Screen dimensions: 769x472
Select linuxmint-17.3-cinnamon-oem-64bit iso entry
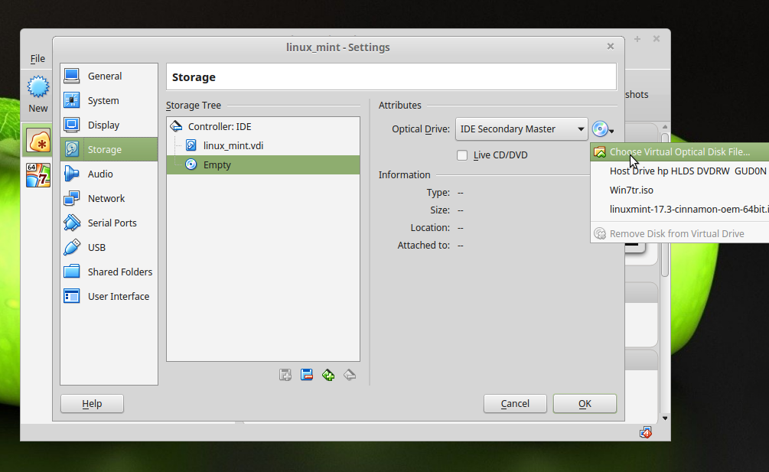(679, 210)
